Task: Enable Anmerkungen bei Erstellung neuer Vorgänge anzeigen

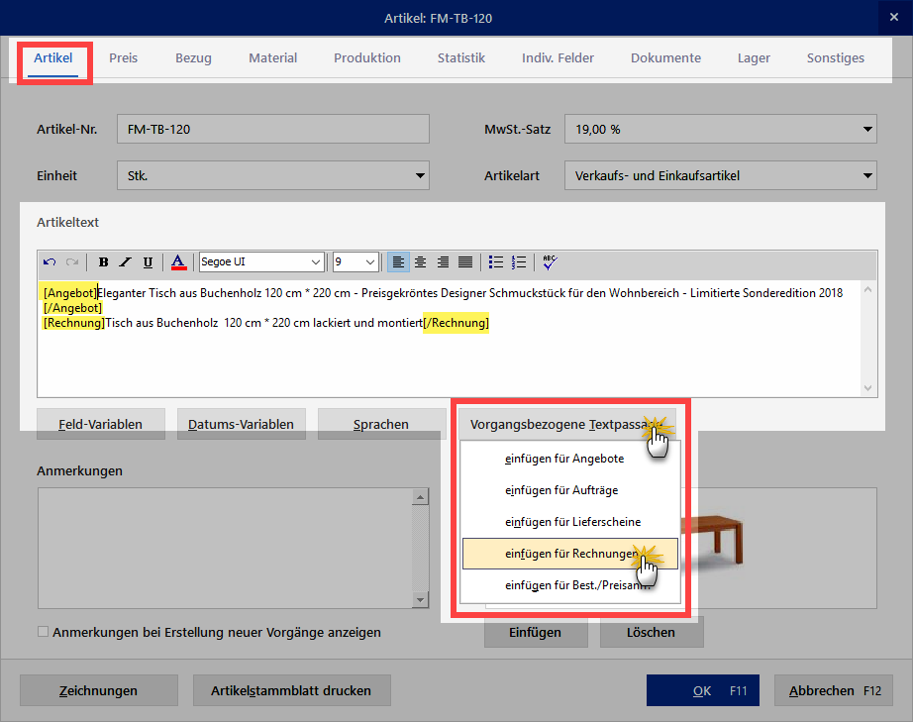Action: tap(44, 632)
